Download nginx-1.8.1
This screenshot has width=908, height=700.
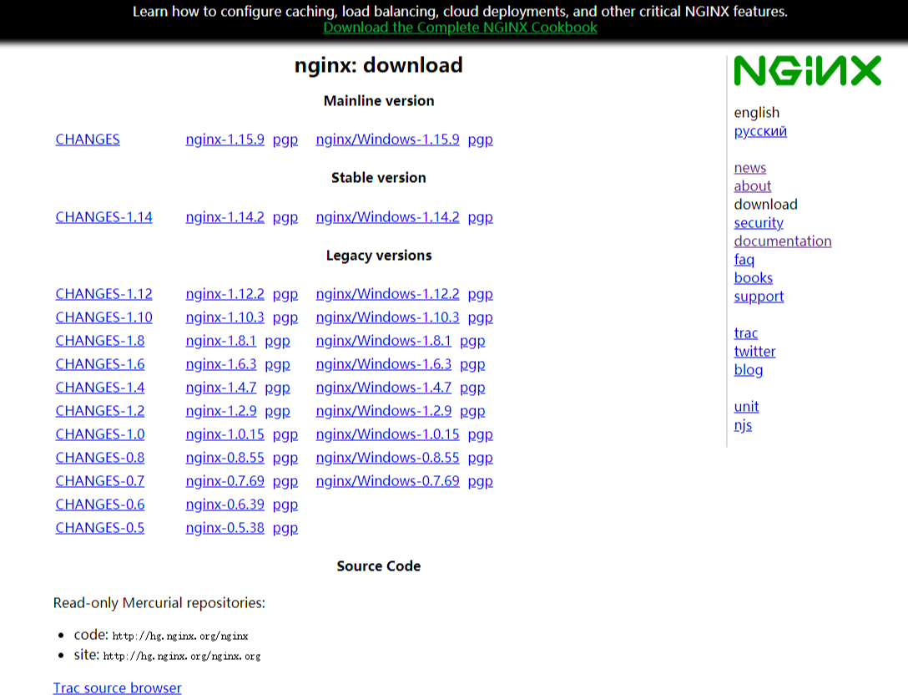(220, 340)
